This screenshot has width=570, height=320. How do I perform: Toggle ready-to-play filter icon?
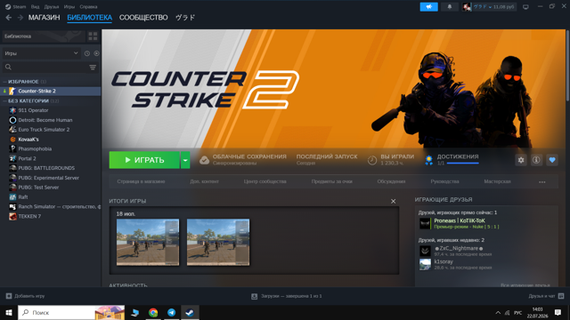pos(96,53)
